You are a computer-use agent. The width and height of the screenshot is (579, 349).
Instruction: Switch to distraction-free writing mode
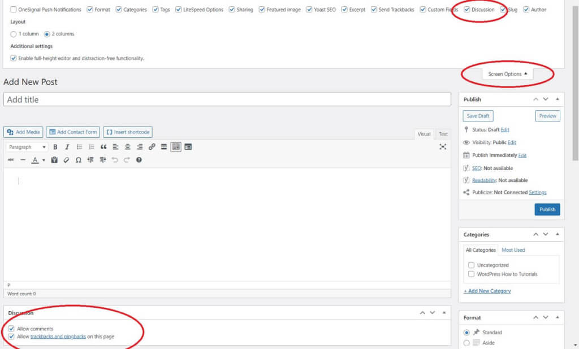(x=443, y=147)
